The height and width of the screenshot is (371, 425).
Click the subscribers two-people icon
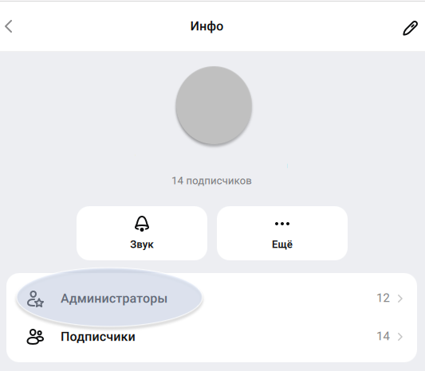tap(35, 337)
